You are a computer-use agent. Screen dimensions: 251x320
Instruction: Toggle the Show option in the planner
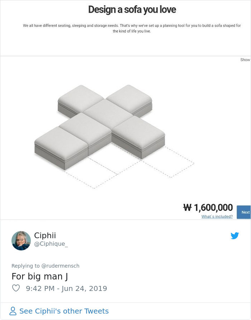coord(245,60)
